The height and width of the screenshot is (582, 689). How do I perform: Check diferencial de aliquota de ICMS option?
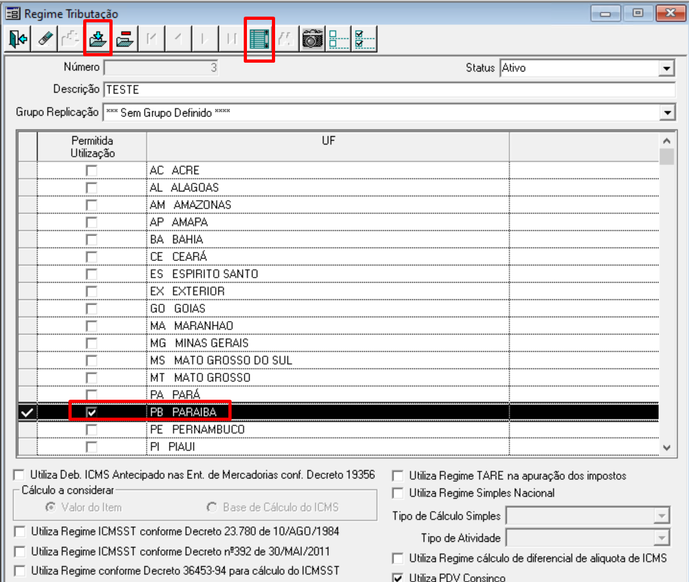398,558
